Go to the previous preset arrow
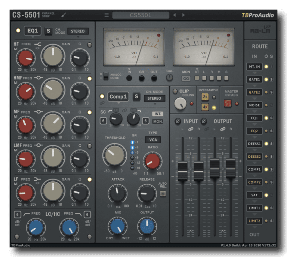Screen dimensions: 287x257 175,15
